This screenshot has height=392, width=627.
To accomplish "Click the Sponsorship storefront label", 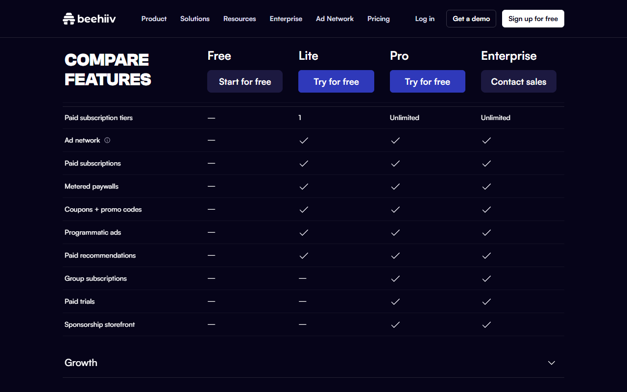I will [99, 324].
